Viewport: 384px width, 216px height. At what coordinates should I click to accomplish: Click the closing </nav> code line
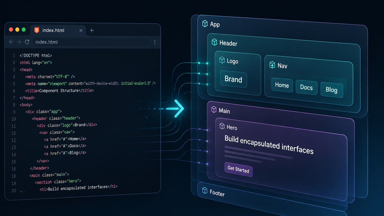tap(43, 161)
